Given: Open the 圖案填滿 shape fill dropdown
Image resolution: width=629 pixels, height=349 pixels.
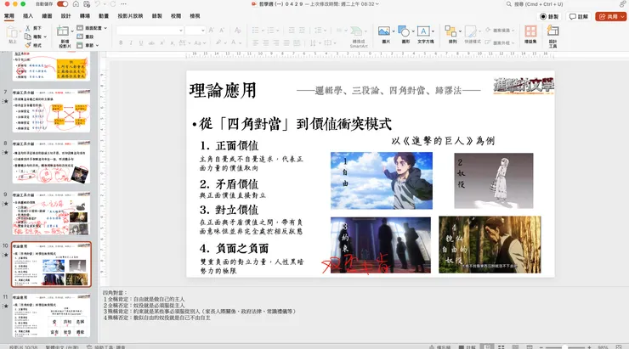Looking at the screenshot, I should point(500,31).
